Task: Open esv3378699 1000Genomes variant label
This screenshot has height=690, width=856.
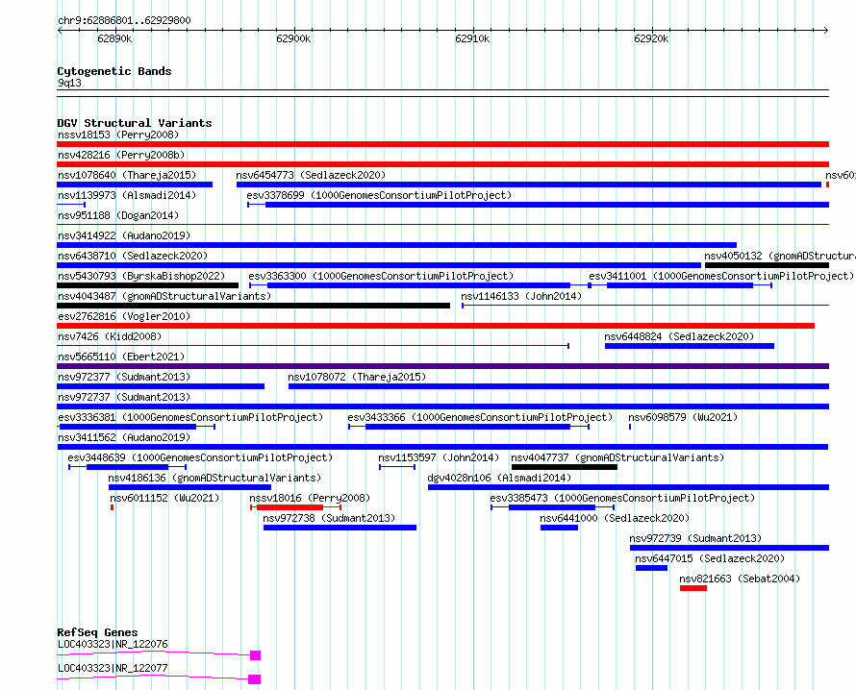Action: (x=379, y=195)
